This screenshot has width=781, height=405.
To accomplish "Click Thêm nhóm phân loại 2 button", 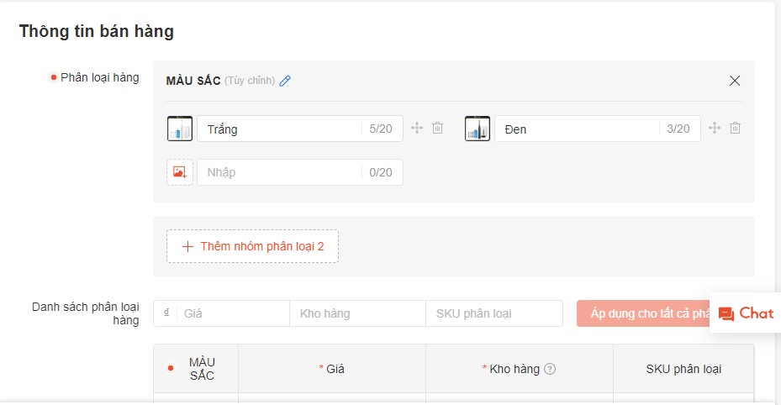I will pos(252,246).
